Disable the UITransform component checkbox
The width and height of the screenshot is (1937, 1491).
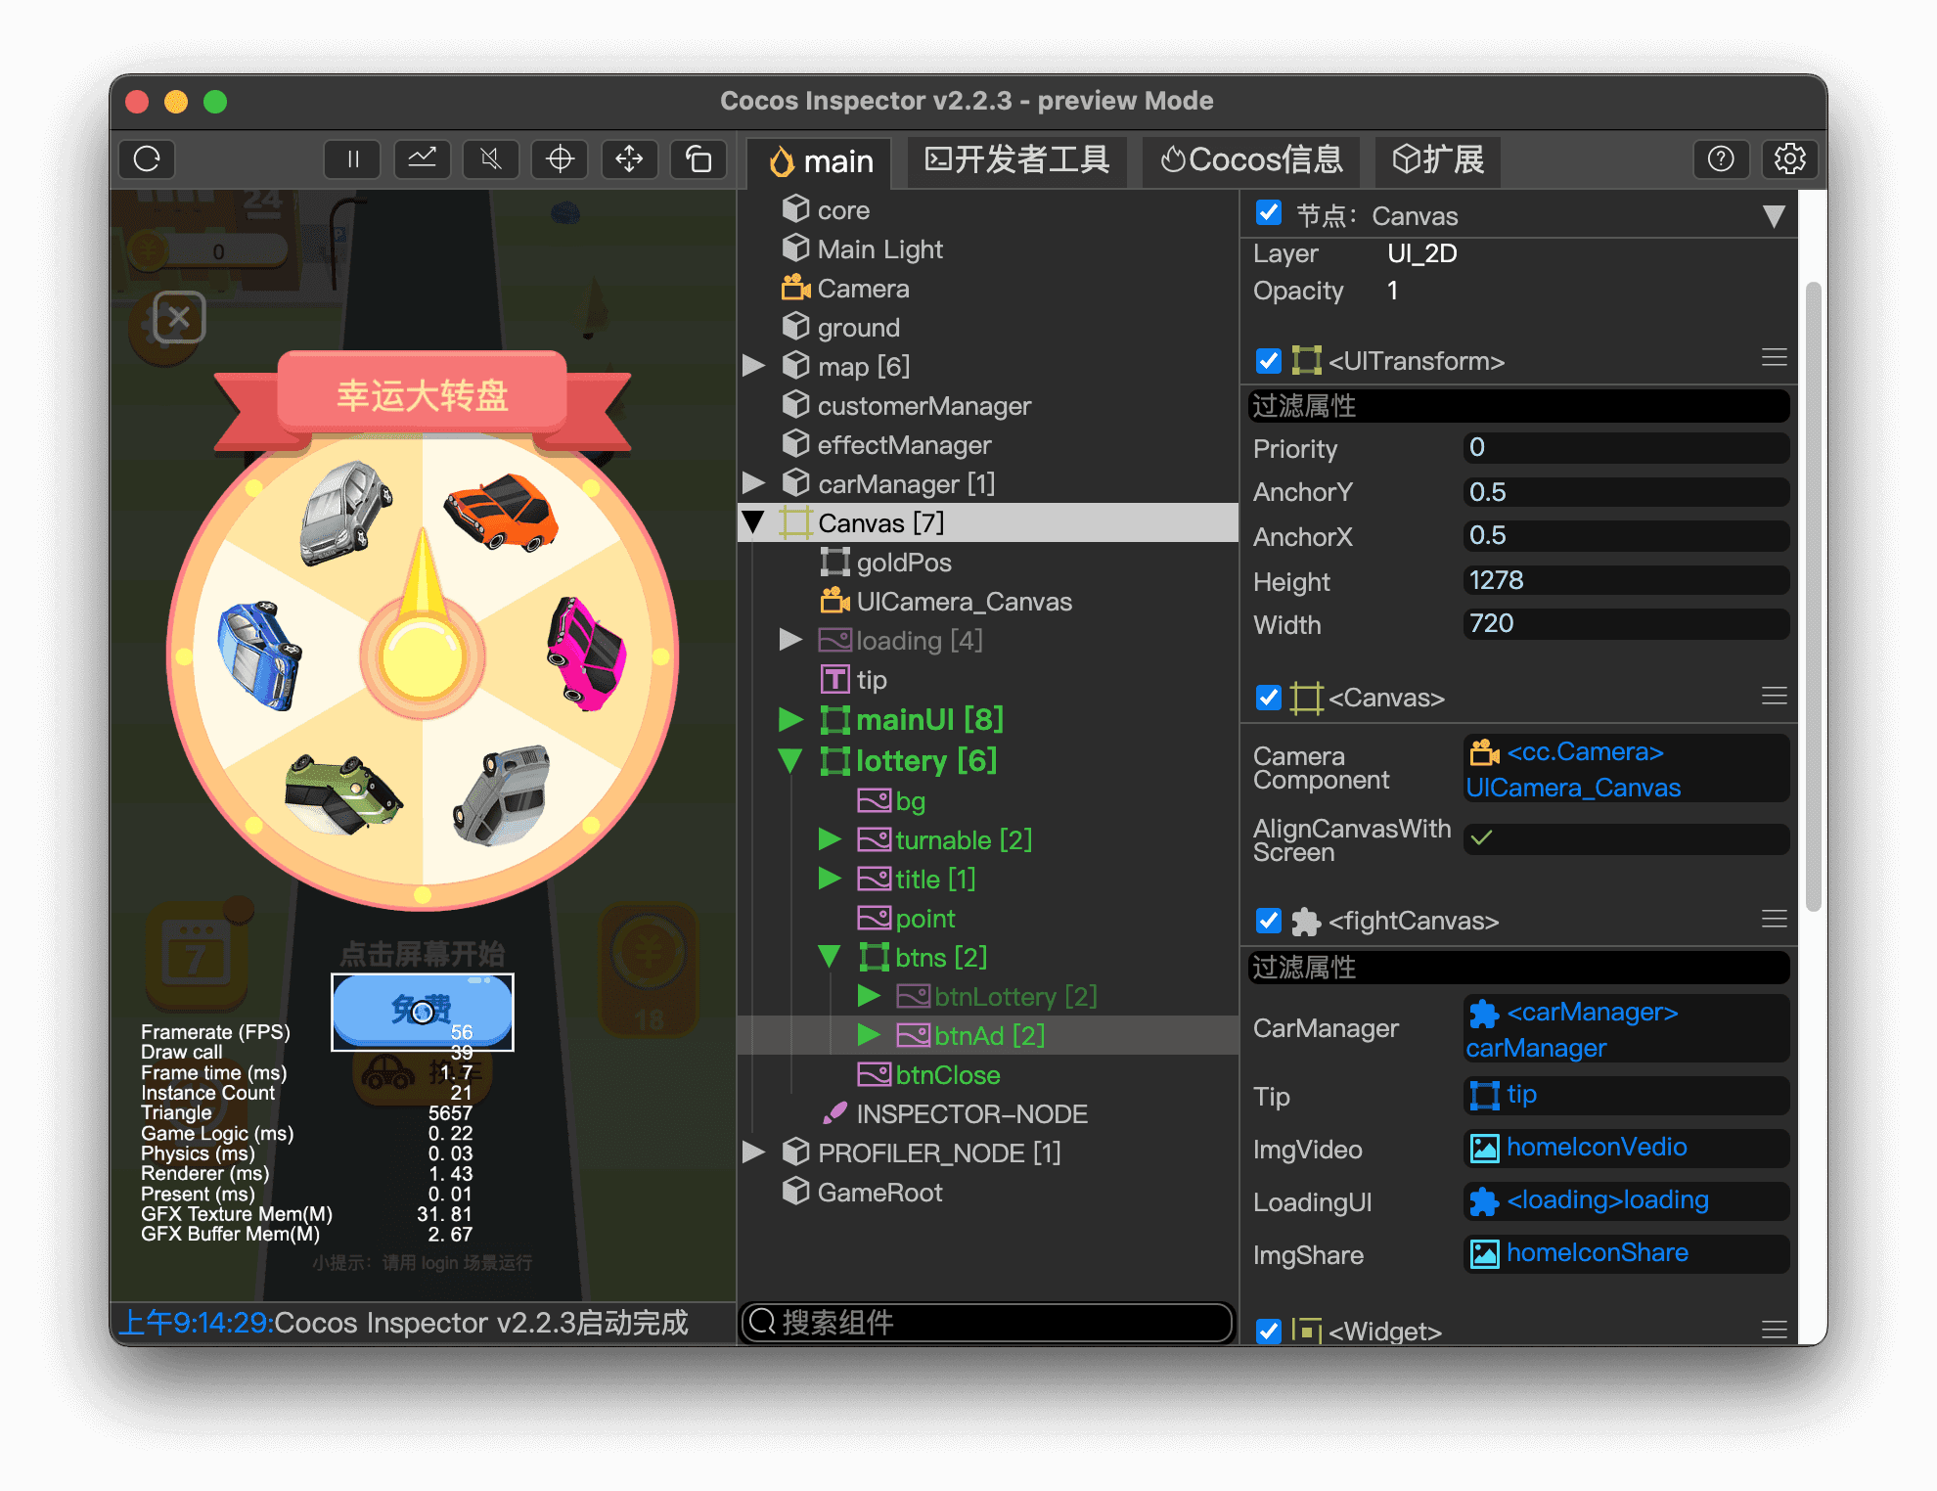pos(1268,361)
